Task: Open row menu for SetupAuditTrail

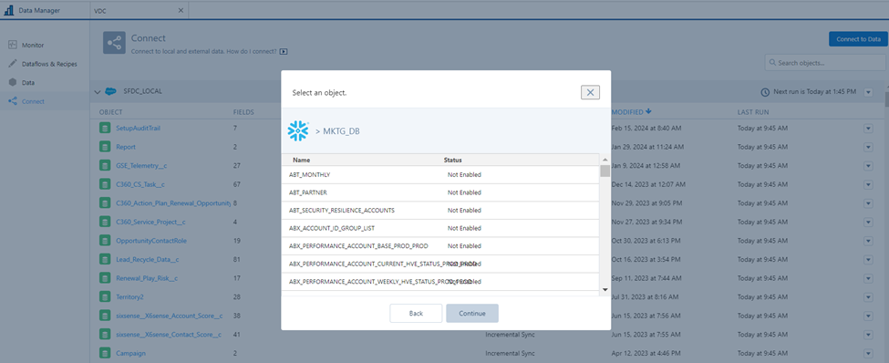Action: (868, 129)
